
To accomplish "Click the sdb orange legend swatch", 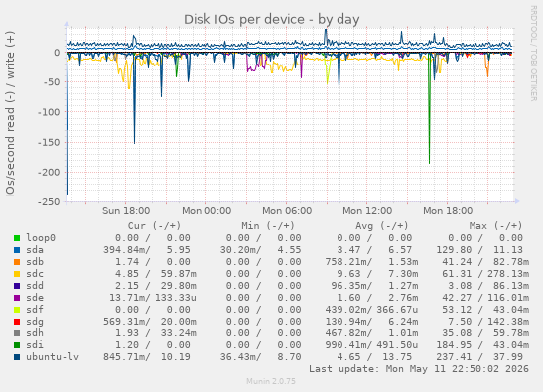I will click(x=17, y=262).
